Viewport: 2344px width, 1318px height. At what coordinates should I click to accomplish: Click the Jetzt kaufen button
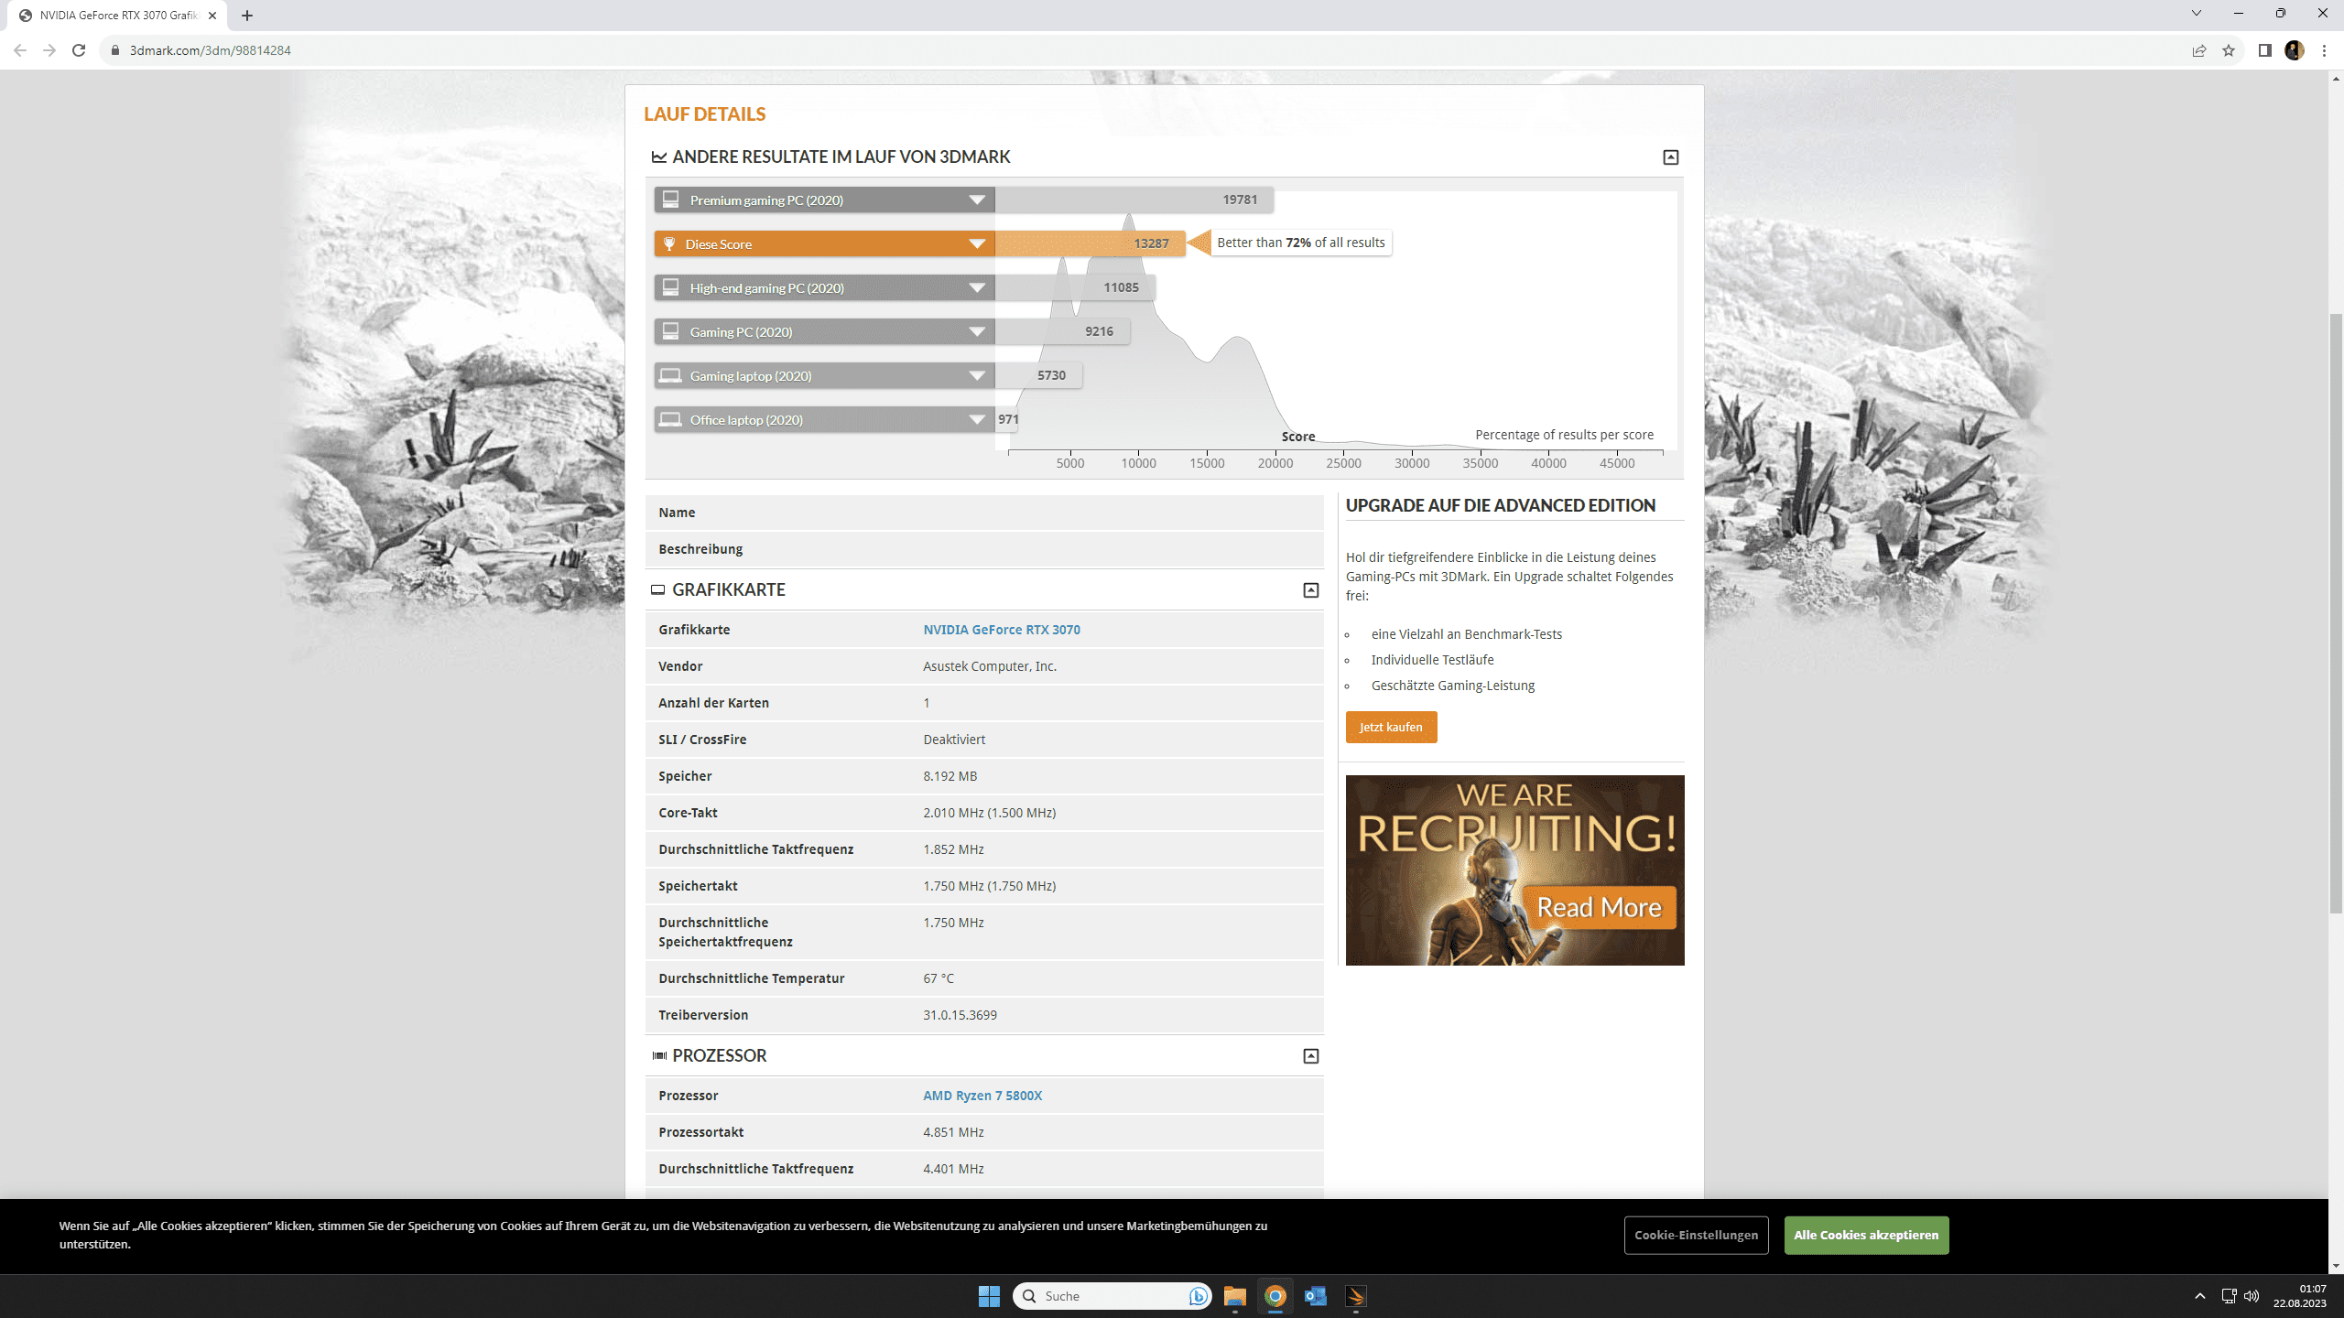click(x=1390, y=728)
